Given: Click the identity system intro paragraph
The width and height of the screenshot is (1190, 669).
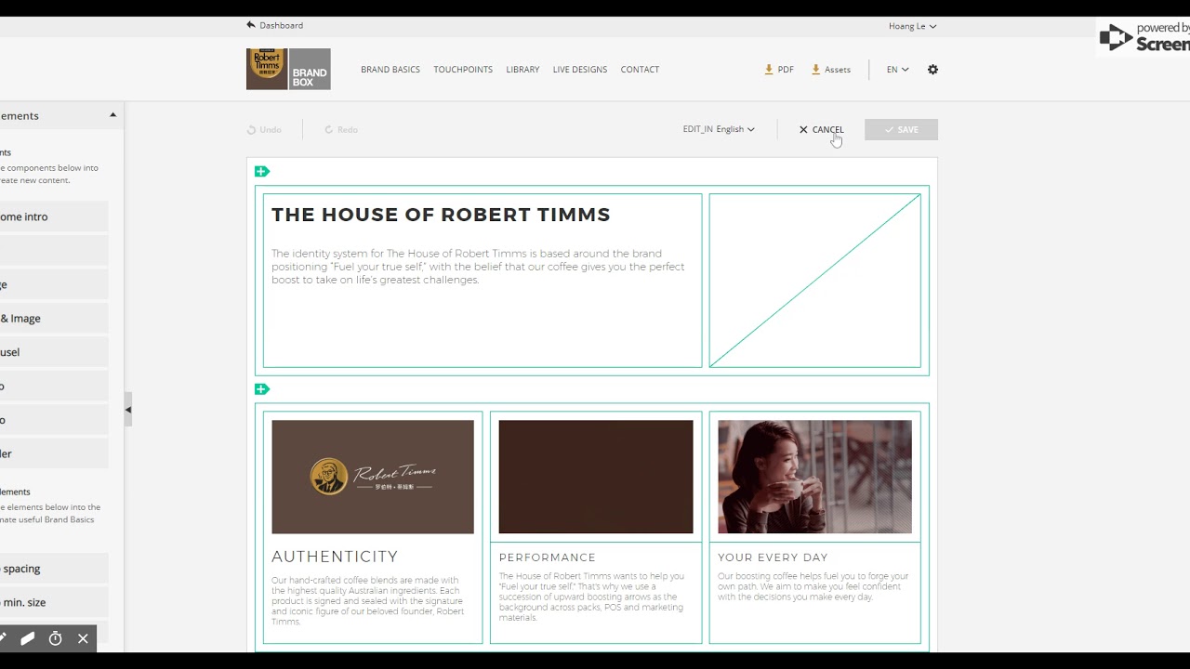Looking at the screenshot, I should tap(478, 267).
